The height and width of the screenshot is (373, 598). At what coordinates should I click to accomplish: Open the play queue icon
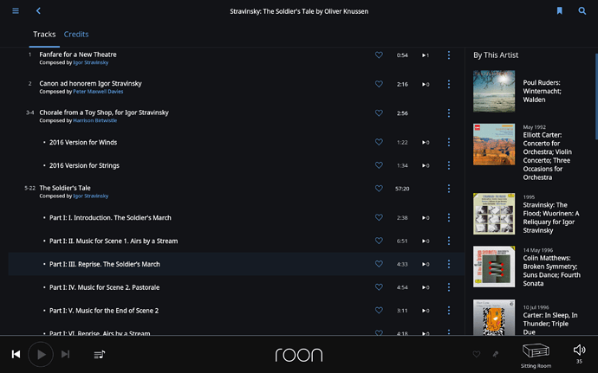tap(100, 354)
